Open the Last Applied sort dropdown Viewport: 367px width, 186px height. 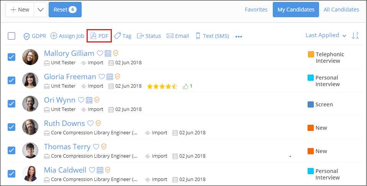click(x=326, y=35)
